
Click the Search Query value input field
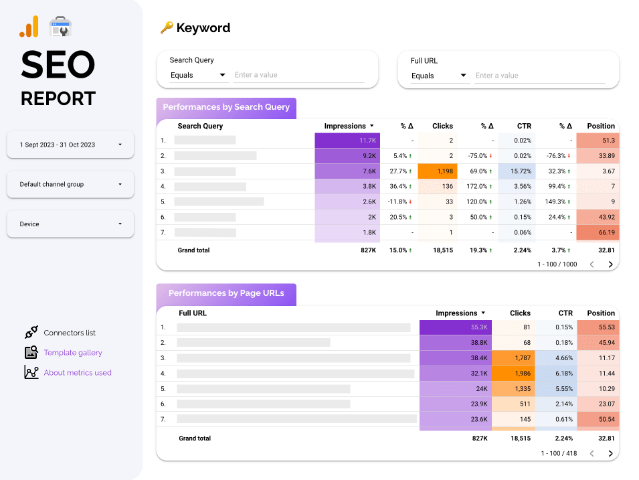(298, 75)
